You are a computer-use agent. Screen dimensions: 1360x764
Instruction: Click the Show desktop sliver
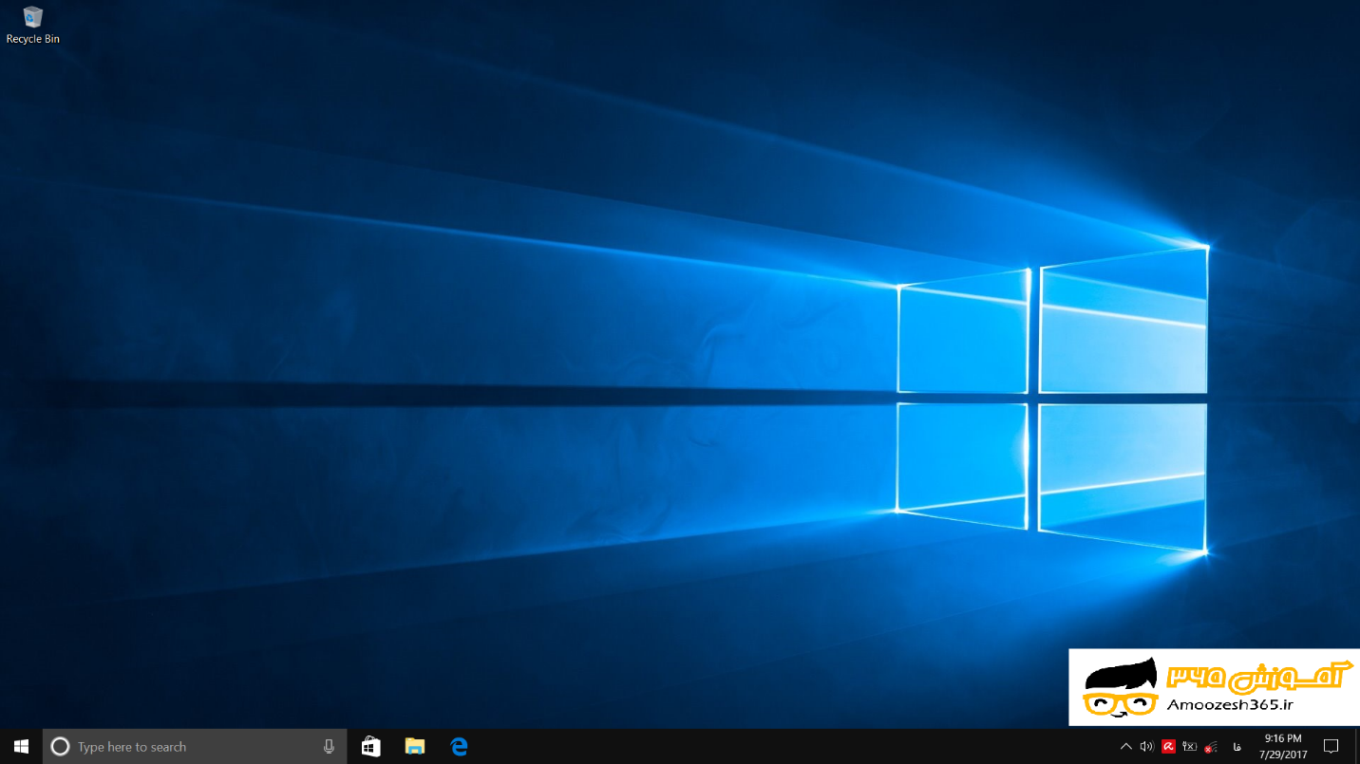click(1356, 747)
